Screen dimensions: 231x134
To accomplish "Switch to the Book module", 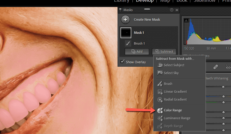I will [x=182, y=1].
